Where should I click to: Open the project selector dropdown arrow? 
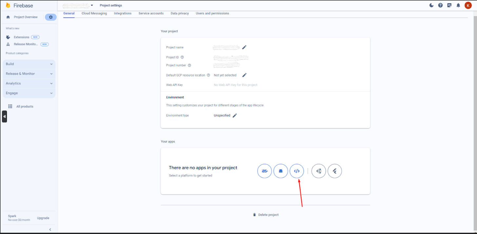point(92,6)
